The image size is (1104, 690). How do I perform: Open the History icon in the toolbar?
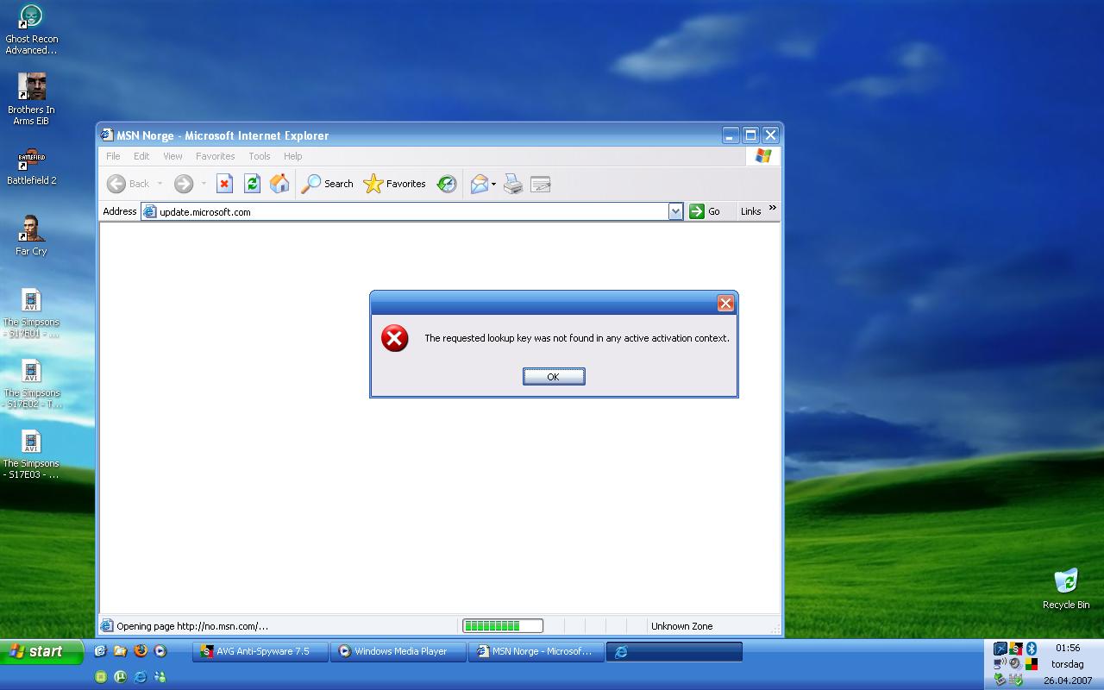click(x=447, y=184)
